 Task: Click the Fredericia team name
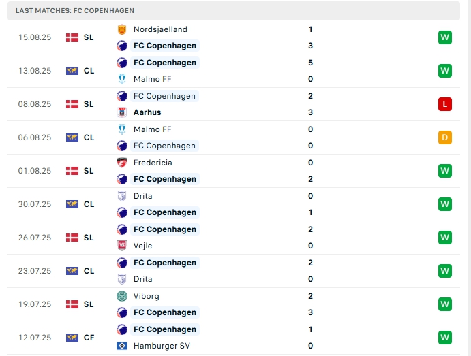click(153, 163)
